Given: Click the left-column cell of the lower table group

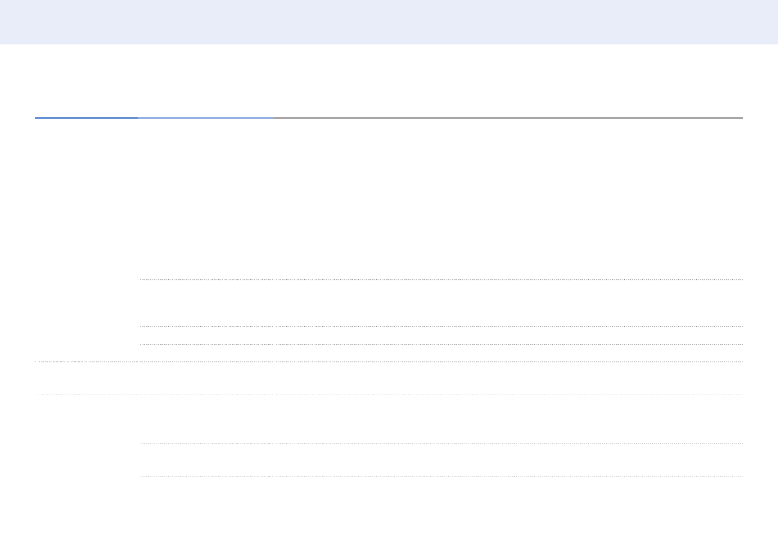Looking at the screenshot, I should pyautogui.click(x=86, y=435).
